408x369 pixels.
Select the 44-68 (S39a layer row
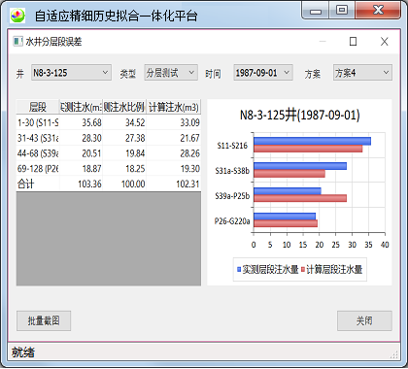[109, 153]
